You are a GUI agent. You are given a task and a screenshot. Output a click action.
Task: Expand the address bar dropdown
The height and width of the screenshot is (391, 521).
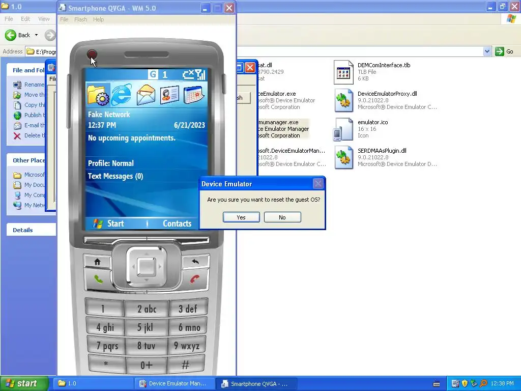pos(487,51)
